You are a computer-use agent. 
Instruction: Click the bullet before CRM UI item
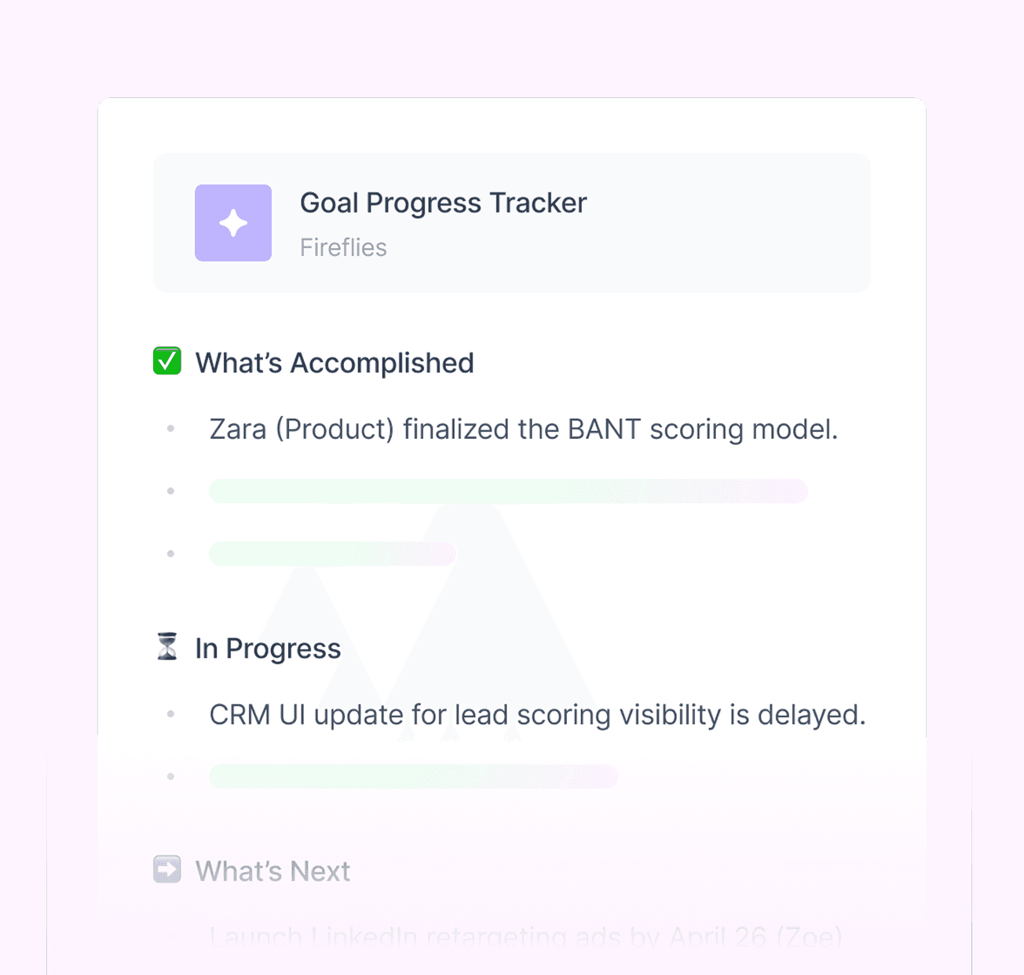(170, 714)
